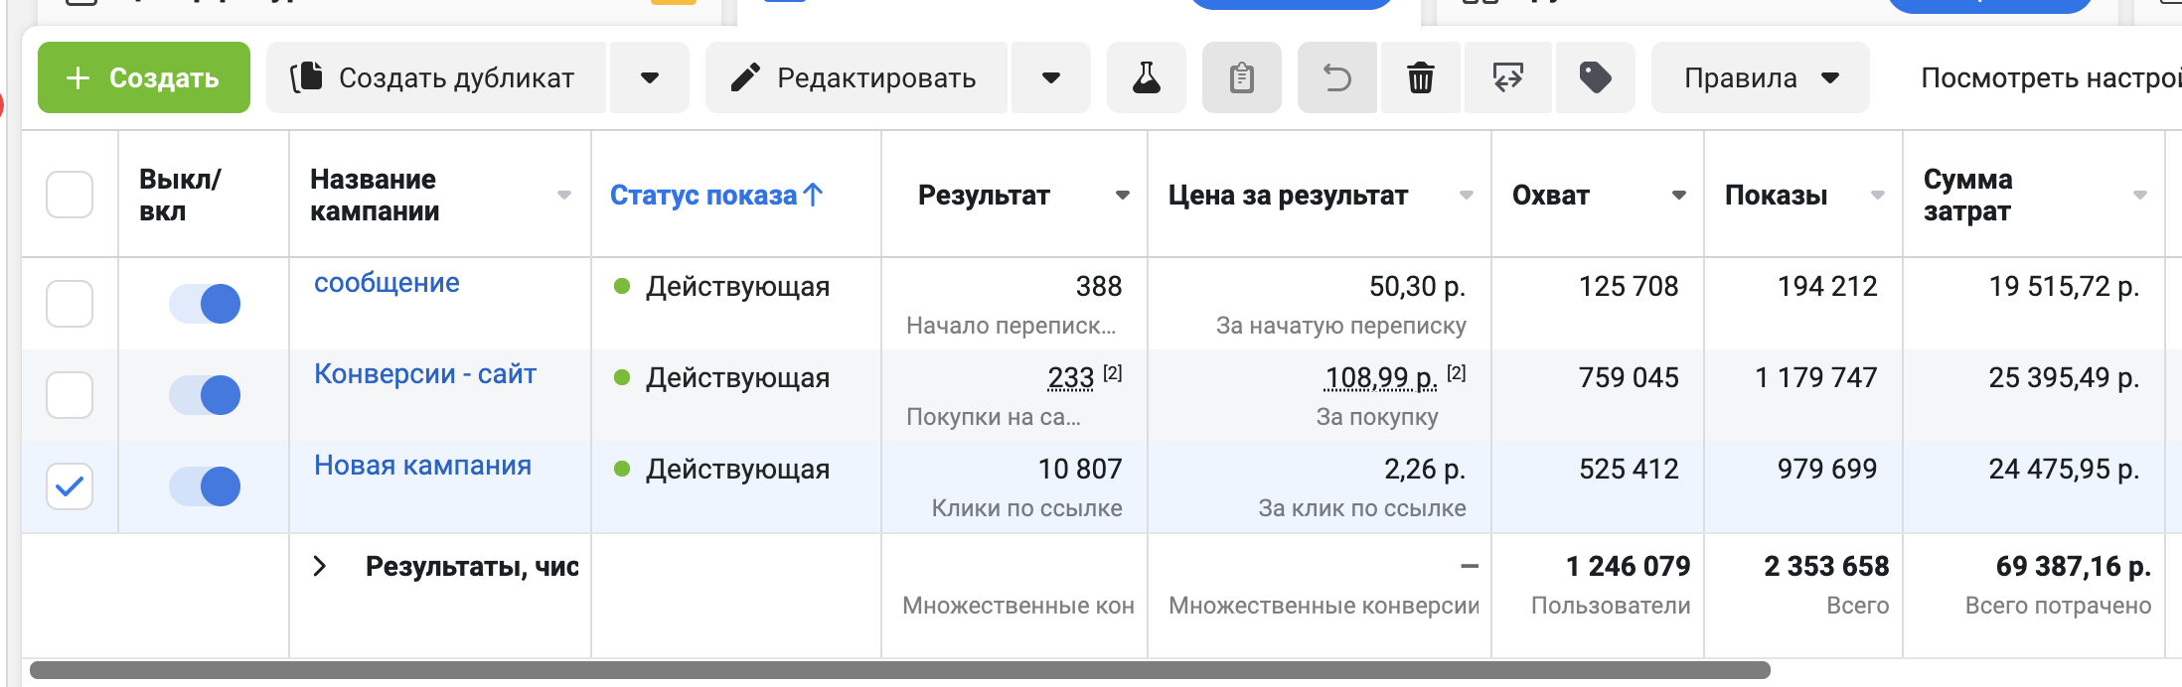Click the import/export arrows icon
This screenshot has width=2182, height=687.
tap(1507, 77)
